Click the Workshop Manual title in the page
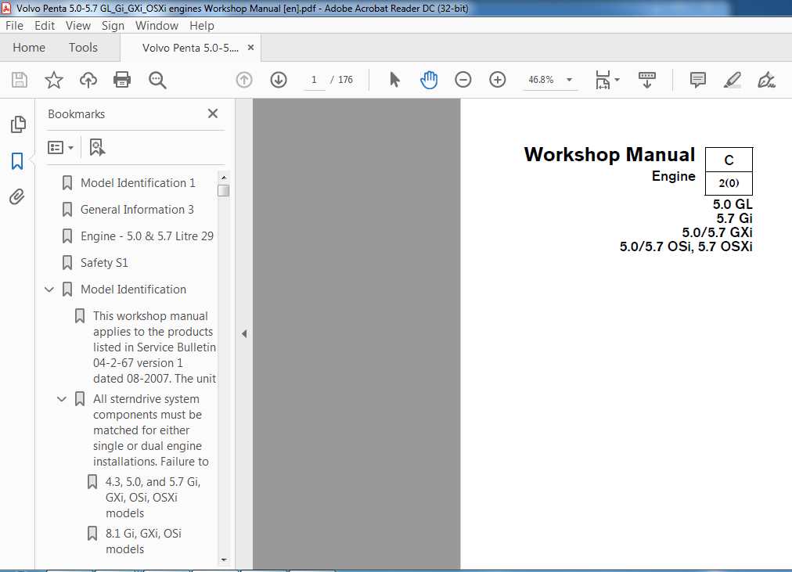Screen dimensions: 792x572 coord(609,155)
